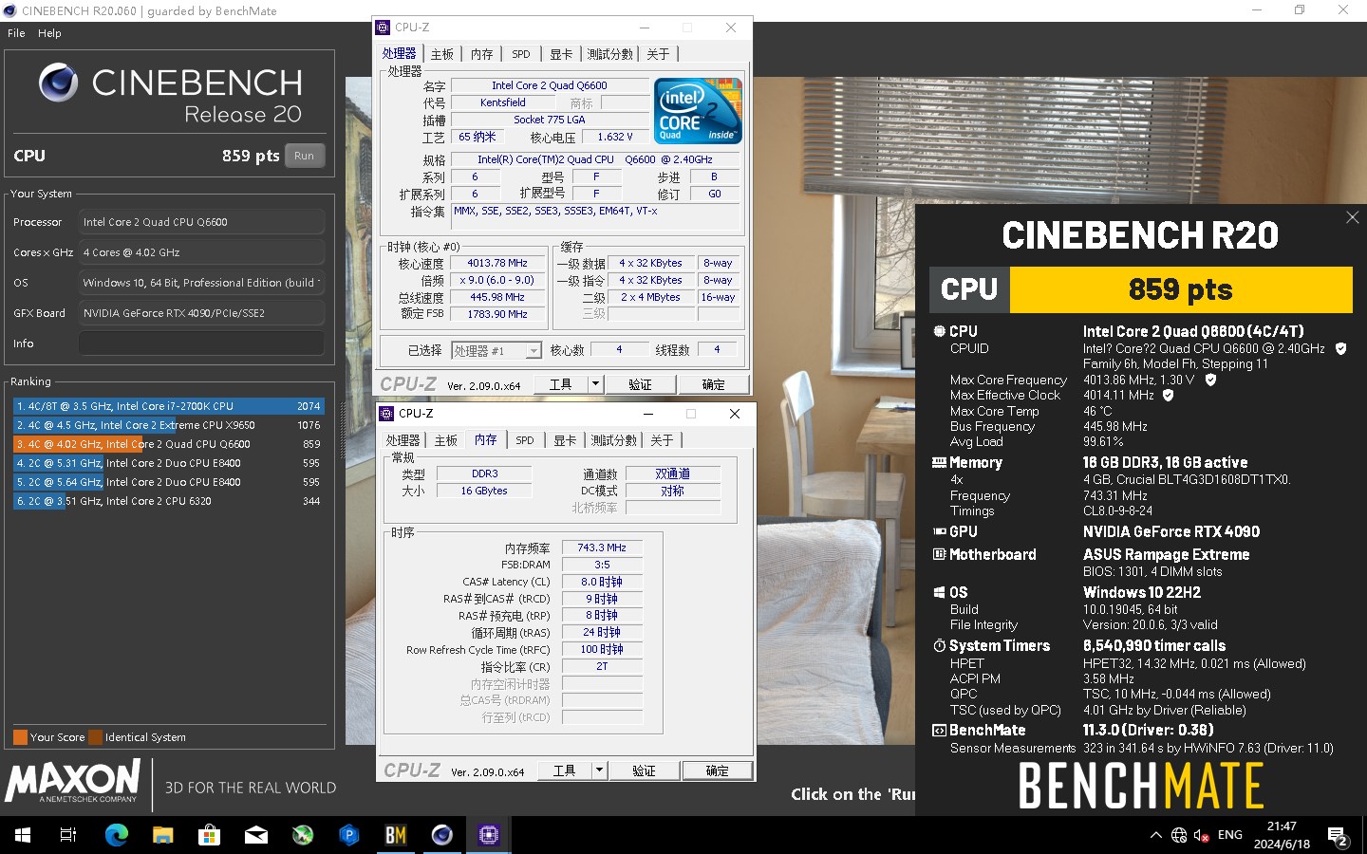This screenshot has width=1367, height=854.
Task: Select ranking entry 5 at 5.64 GHz
Action: coord(169,482)
